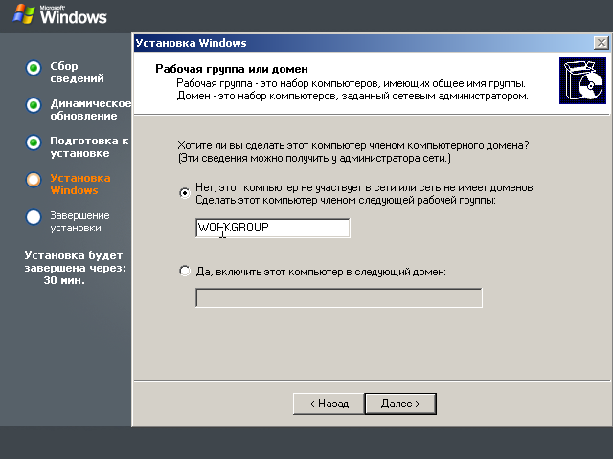Click the 'Хотите ли вы сделать этот компьютер' question text
Image resolution: width=613 pixels, height=459 pixels.
pos(353,145)
